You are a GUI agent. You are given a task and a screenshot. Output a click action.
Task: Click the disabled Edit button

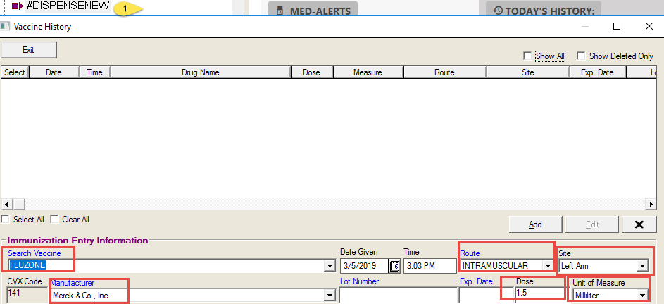[592, 224]
